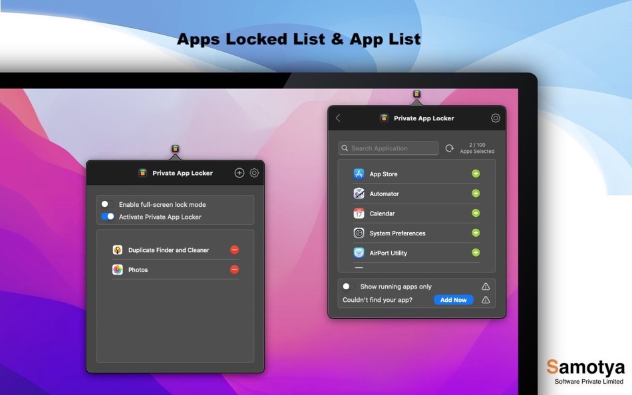Click Private App Locker logo in locked list header
This screenshot has height=395, width=632.
(142, 173)
